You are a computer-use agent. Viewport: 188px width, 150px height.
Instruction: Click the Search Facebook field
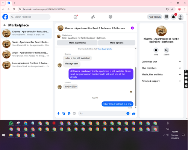[x=30, y=17]
